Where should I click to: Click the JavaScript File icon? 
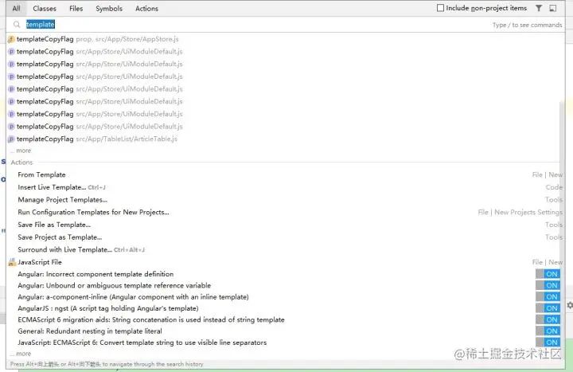(x=12, y=262)
